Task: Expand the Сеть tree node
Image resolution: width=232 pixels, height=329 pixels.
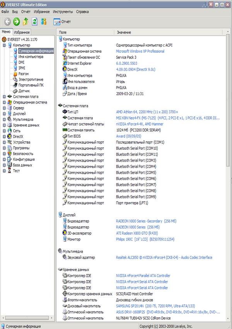Action: pyautogui.click(x=4, y=131)
